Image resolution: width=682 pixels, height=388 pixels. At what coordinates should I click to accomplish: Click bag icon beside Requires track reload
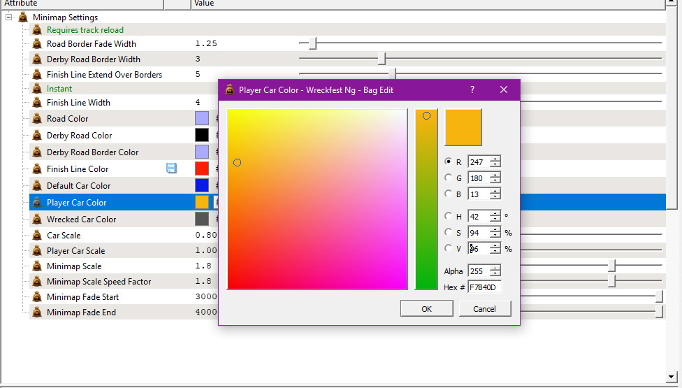coord(38,30)
